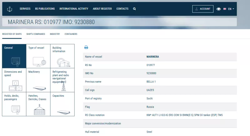Select the Holds, decks, passengers tile
Image resolution: width=250 pixels, height=136 pixels.
14,104
